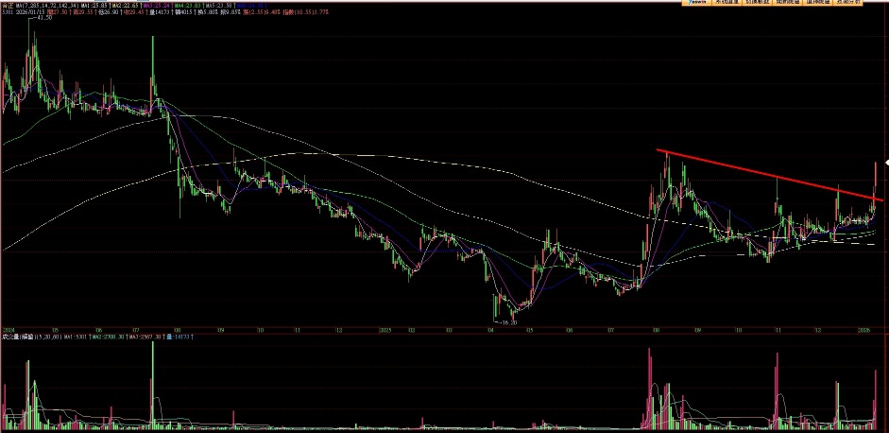Click the volume MA3:2567.38 label
889x433 pixels.
[x=145, y=338]
